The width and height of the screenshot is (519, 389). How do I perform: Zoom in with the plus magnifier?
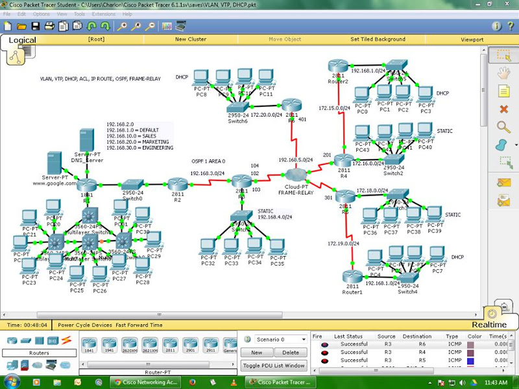(x=122, y=26)
